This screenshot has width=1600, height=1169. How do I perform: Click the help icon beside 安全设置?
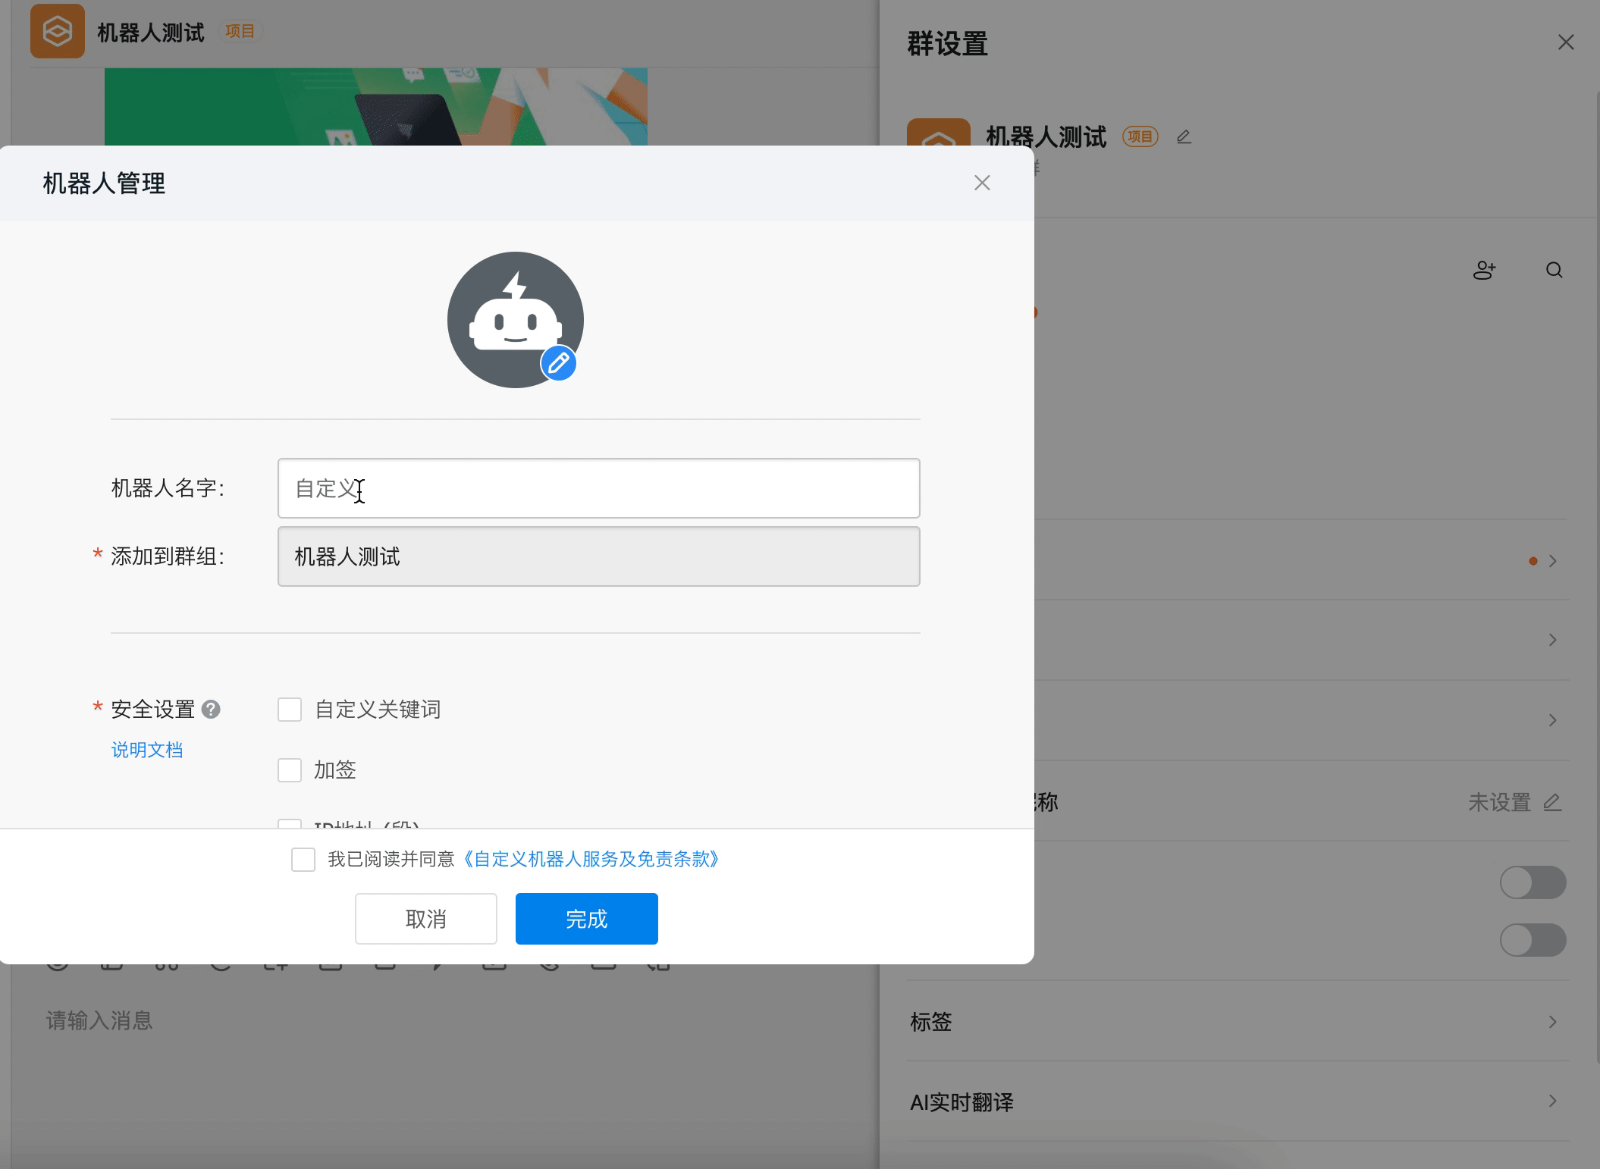point(212,710)
